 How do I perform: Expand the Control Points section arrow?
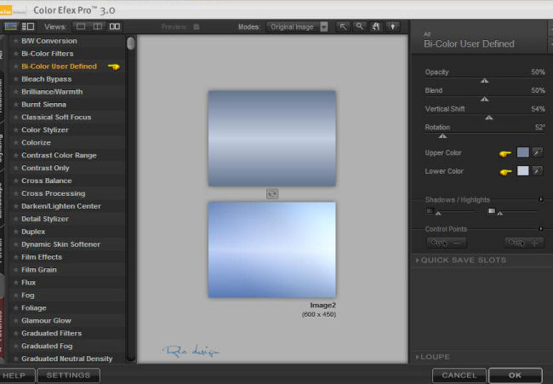pos(541,229)
